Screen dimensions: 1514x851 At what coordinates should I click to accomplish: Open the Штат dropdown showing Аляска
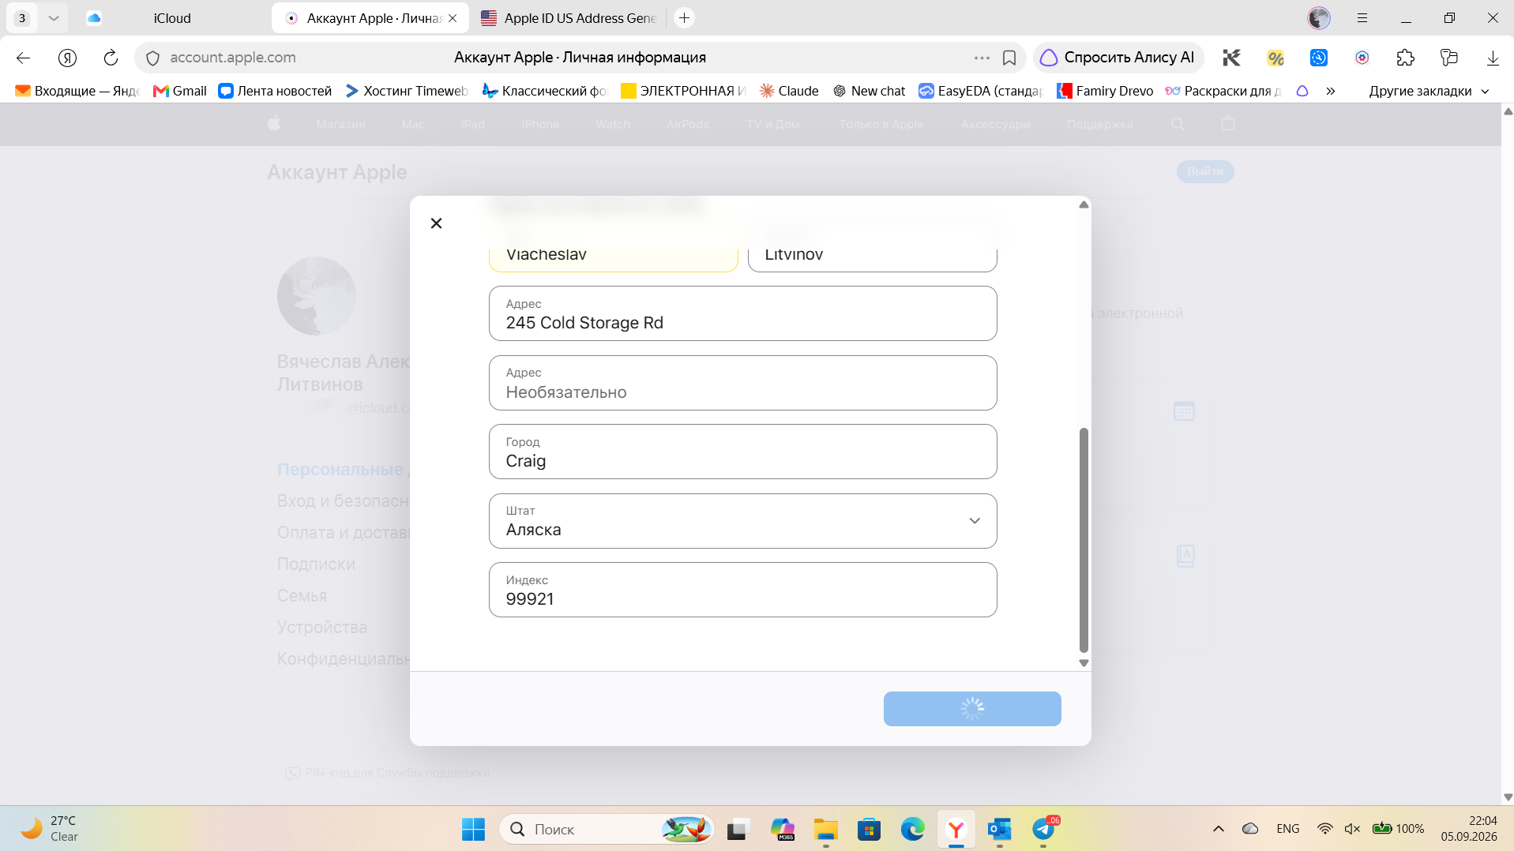tap(742, 521)
